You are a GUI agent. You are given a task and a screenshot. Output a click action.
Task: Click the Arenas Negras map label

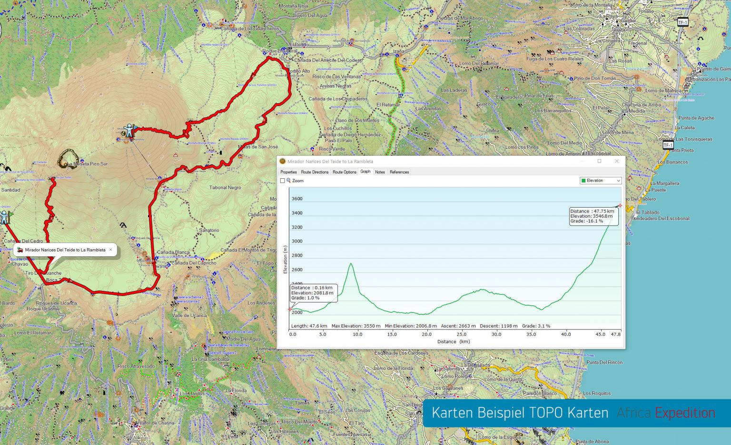(x=336, y=87)
